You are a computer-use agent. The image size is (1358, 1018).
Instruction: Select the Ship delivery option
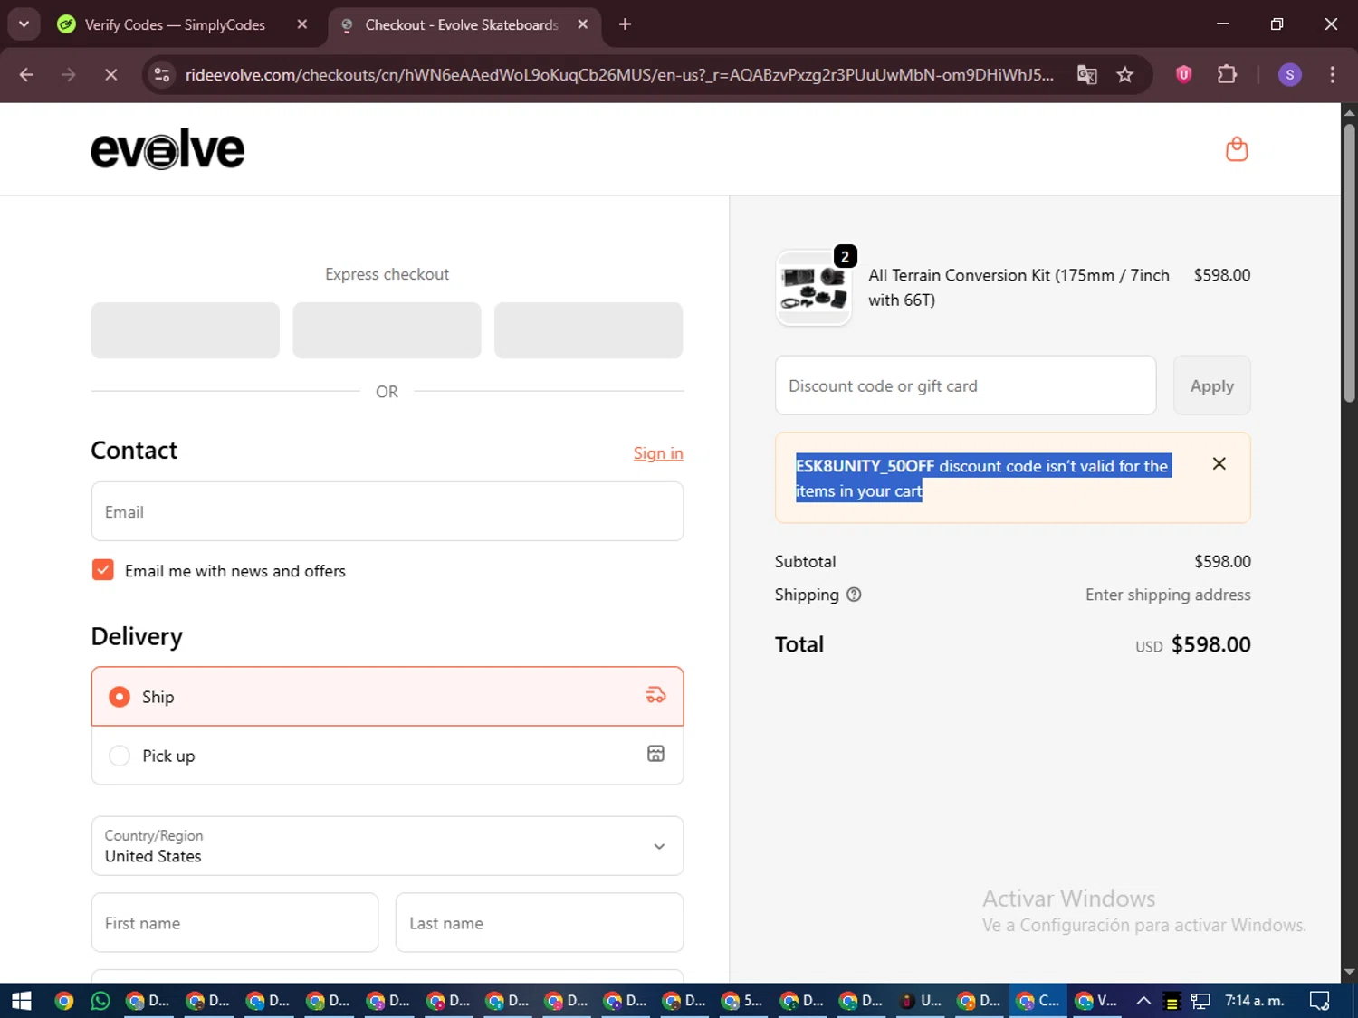[x=387, y=696]
